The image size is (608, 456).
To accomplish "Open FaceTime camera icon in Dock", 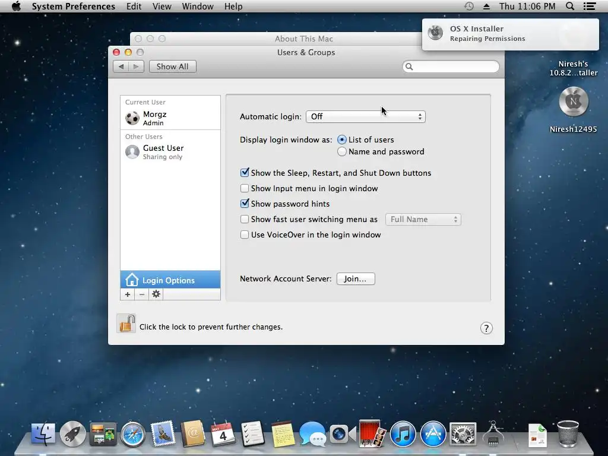I will 343,434.
